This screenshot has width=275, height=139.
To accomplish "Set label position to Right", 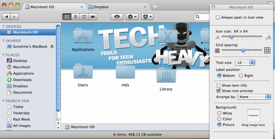I will (241, 75).
